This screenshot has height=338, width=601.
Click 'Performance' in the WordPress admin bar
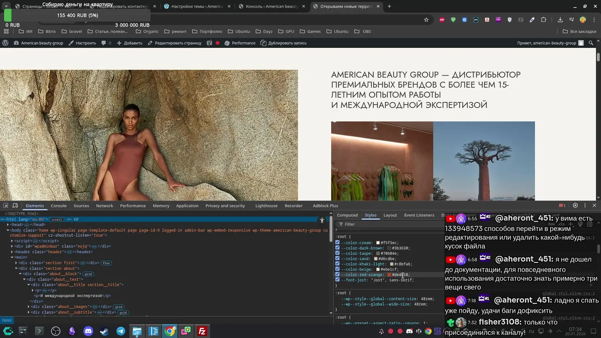pyautogui.click(x=240, y=43)
